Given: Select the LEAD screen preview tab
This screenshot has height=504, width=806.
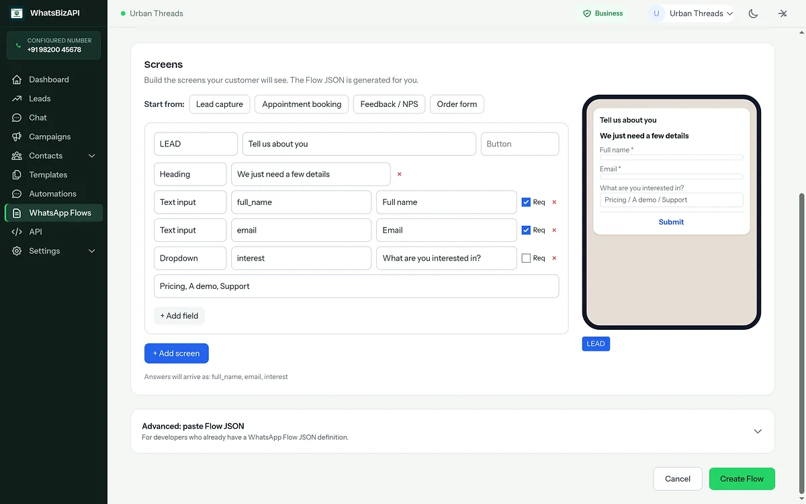Looking at the screenshot, I should pyautogui.click(x=596, y=343).
